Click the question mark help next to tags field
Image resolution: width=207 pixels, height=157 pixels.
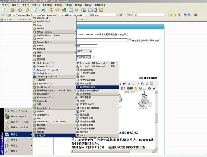coord(130,40)
